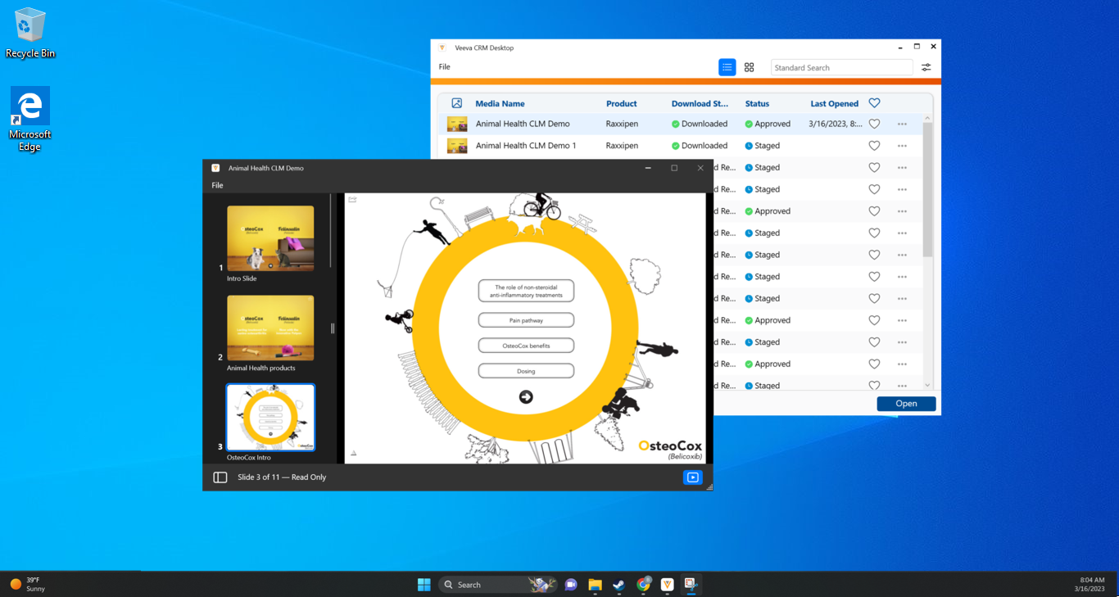The width and height of the screenshot is (1119, 597).
Task: Open Microsoft Edge from the desktop
Action: [x=30, y=119]
